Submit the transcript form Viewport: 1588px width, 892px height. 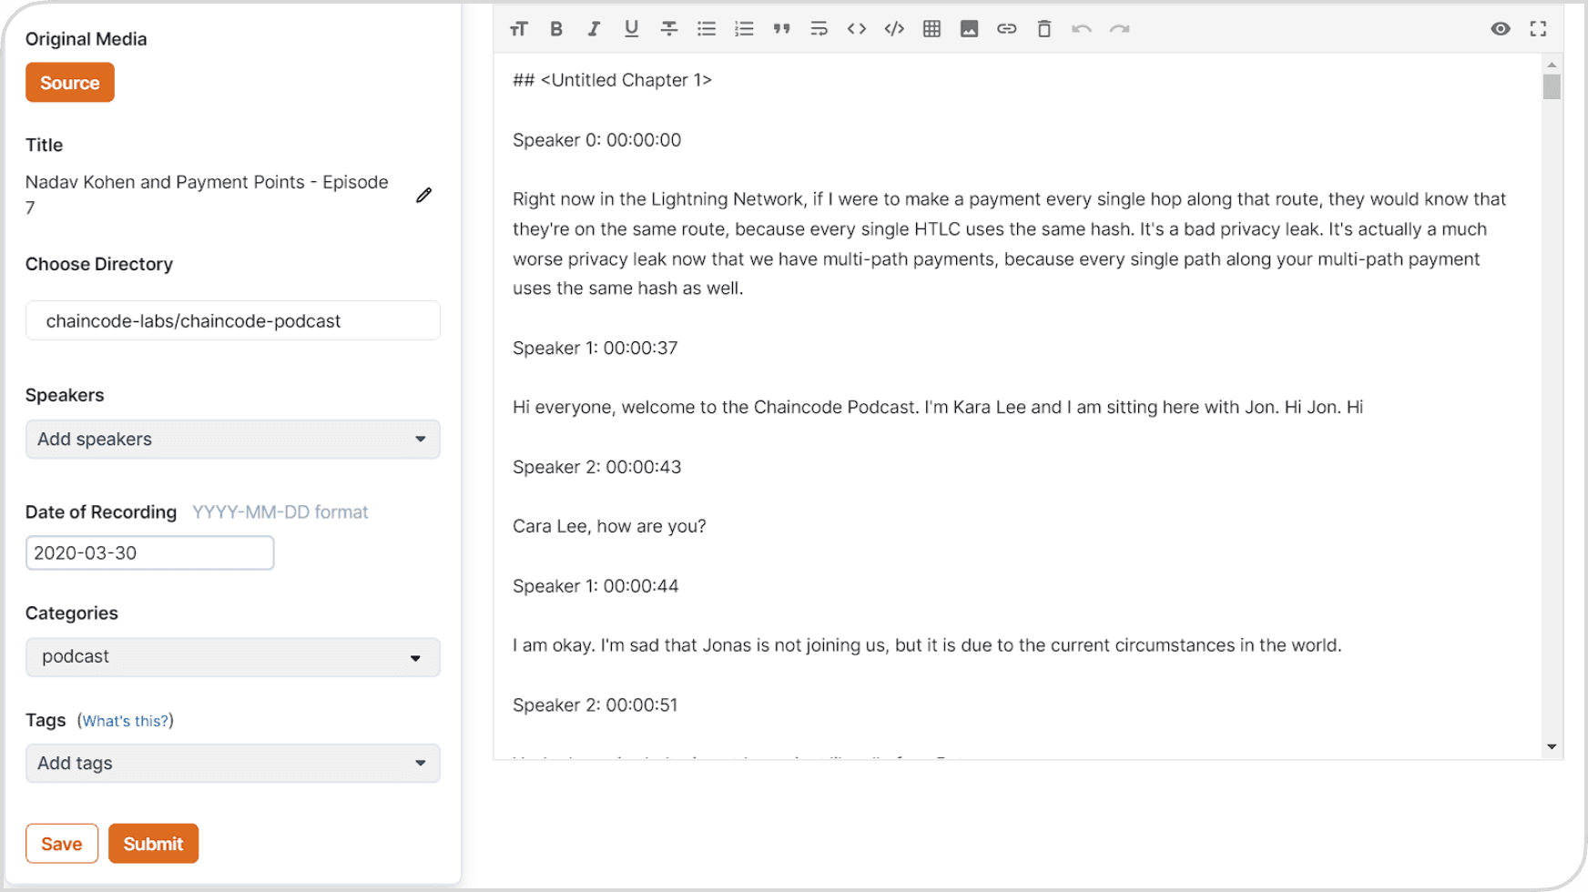[x=153, y=843]
